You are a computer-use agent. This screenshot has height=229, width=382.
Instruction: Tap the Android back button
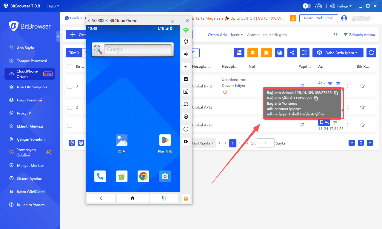[101, 198]
